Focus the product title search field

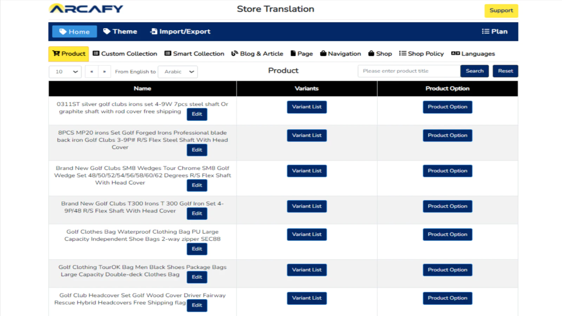pos(409,71)
